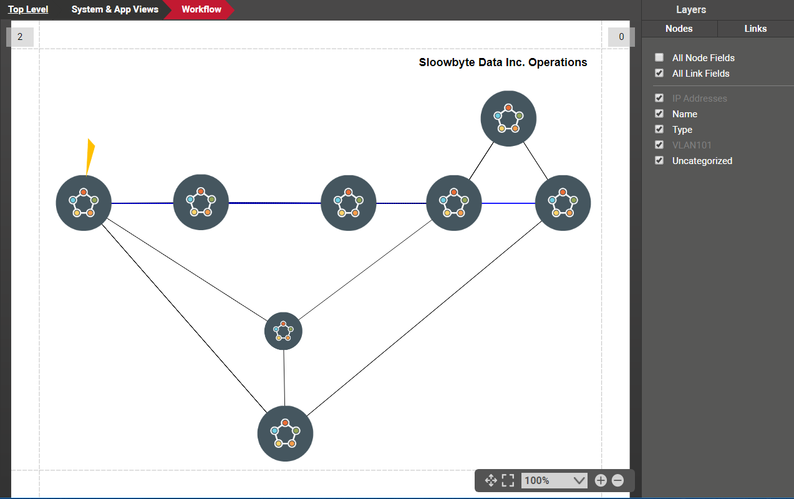
Task: Click the zoom in plus icon
Action: pyautogui.click(x=601, y=480)
